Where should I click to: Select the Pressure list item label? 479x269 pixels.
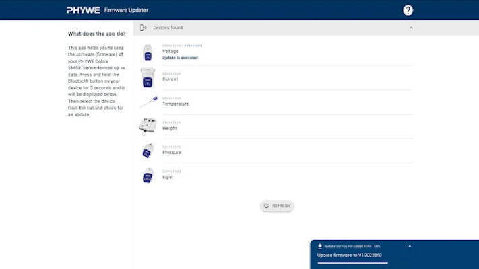click(172, 153)
